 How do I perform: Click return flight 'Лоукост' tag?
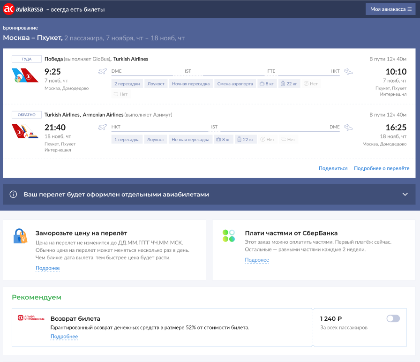click(155, 140)
